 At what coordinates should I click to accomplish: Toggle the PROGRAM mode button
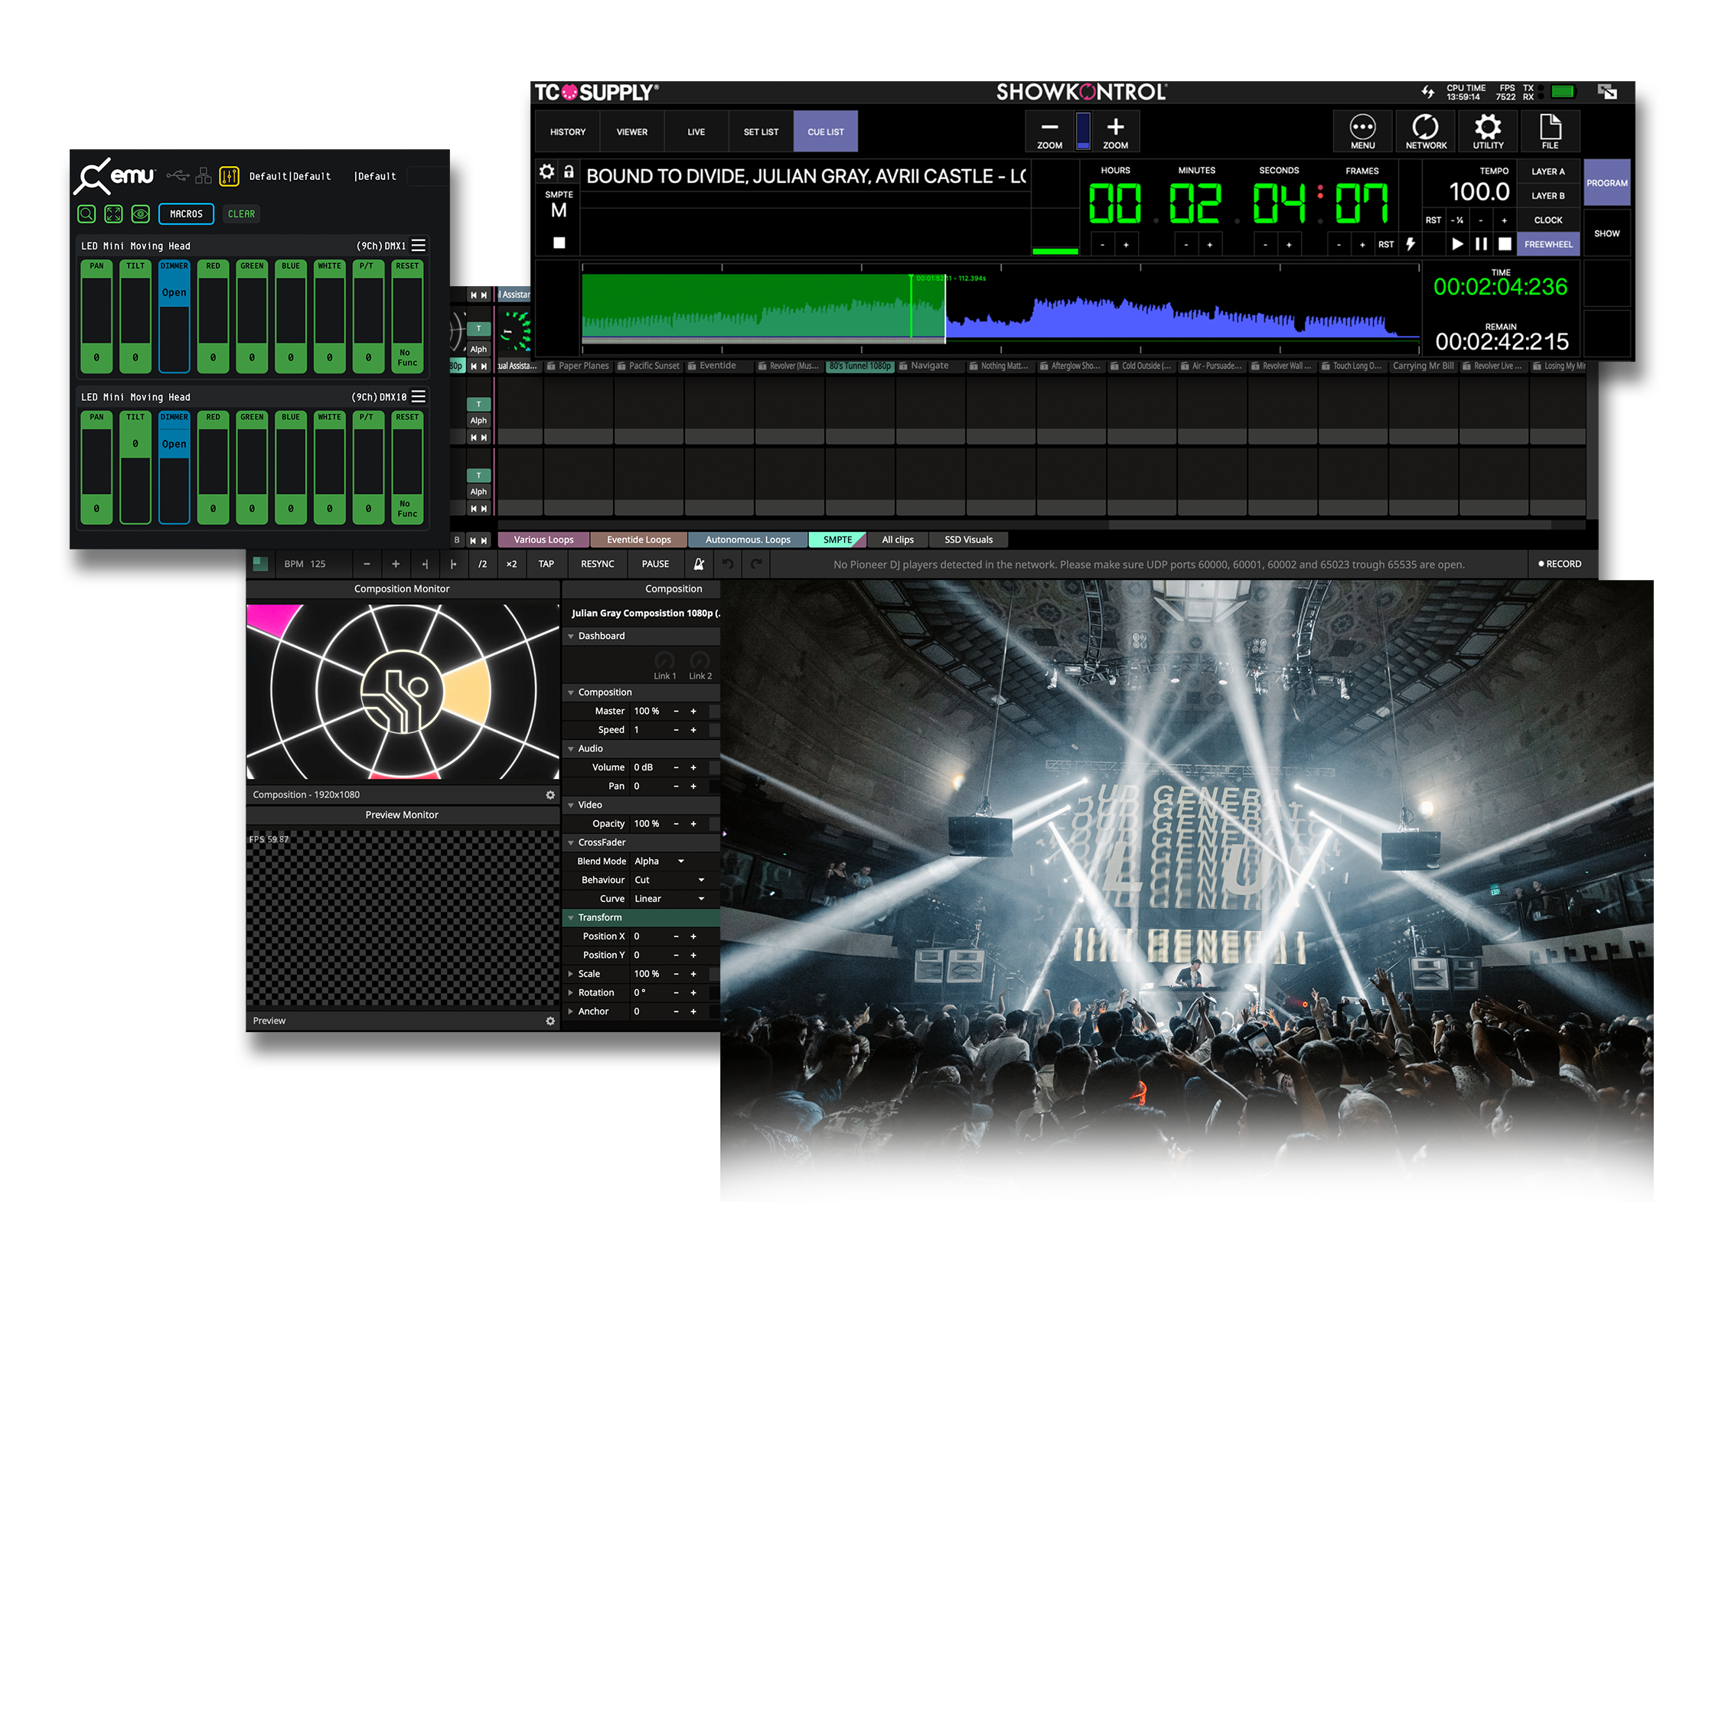click(1607, 184)
